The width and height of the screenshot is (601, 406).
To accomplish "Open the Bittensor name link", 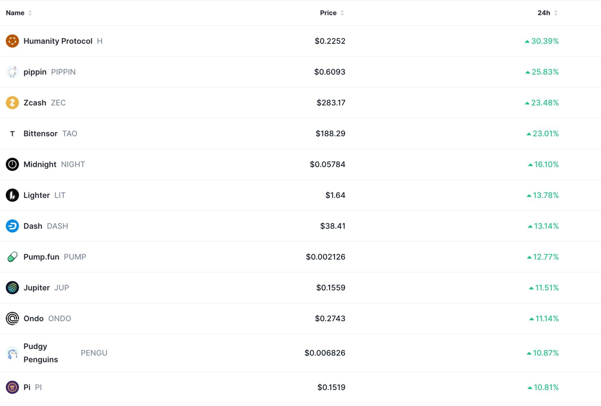I will pos(40,134).
